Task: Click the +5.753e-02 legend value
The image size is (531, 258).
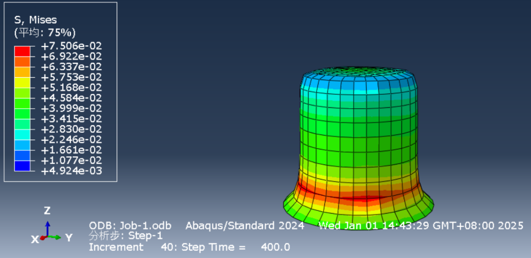Action: (71, 77)
